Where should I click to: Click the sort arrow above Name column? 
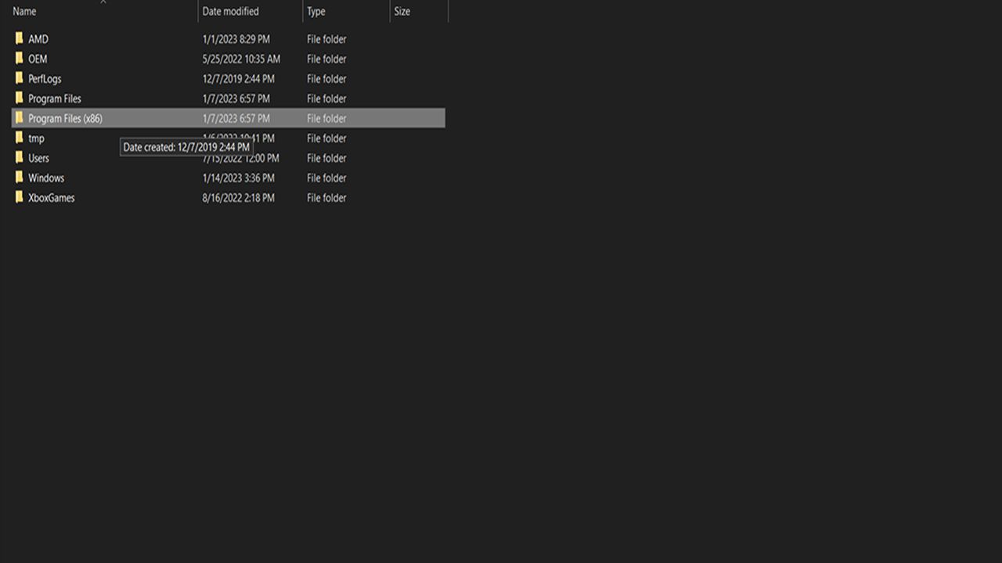(x=103, y=2)
